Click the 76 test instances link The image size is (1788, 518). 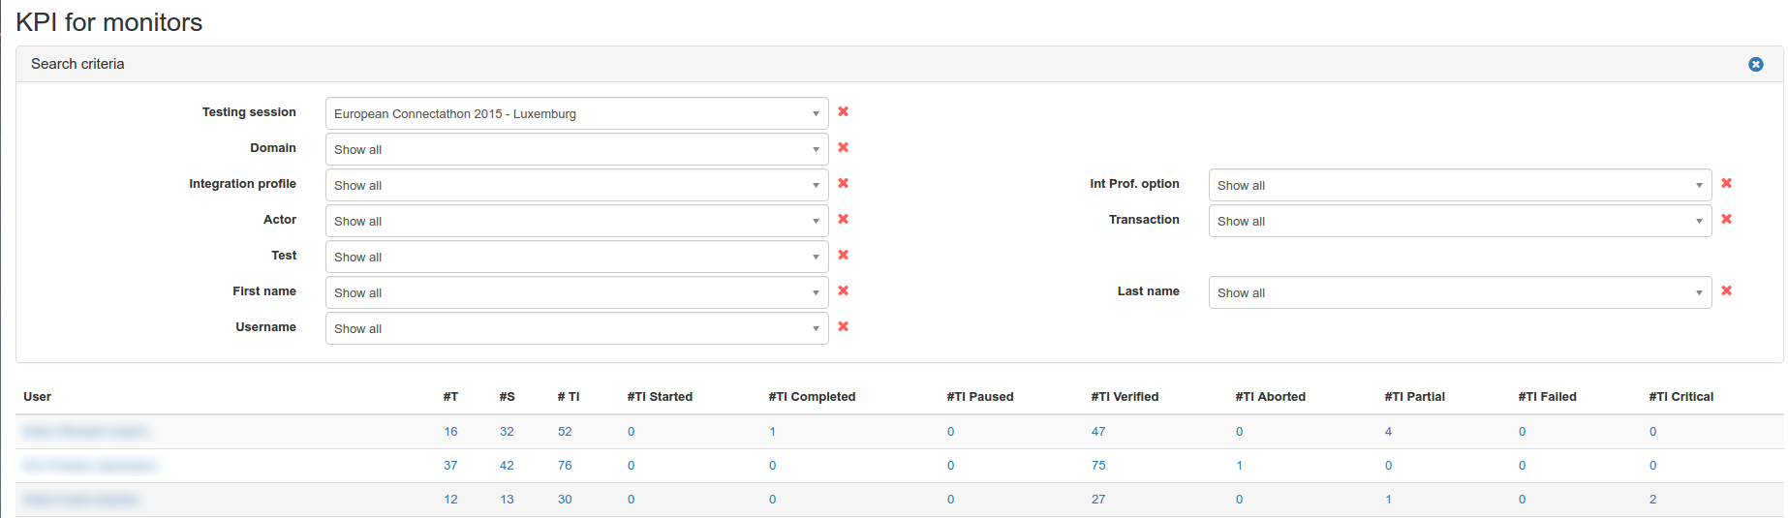tap(565, 466)
